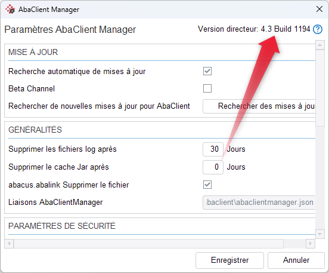Focus the log files days field showing 30
Viewport: 329px width, 273px height.
coord(213,149)
